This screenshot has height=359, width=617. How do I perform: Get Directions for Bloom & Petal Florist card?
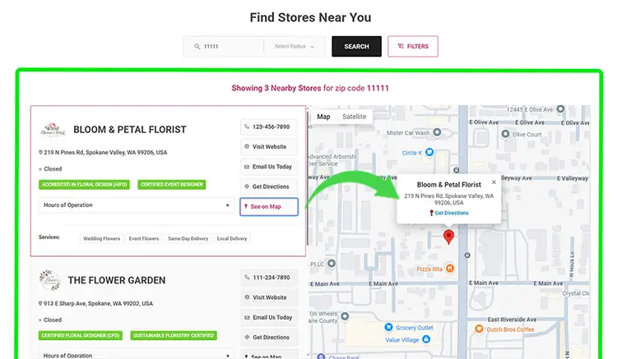tap(269, 186)
